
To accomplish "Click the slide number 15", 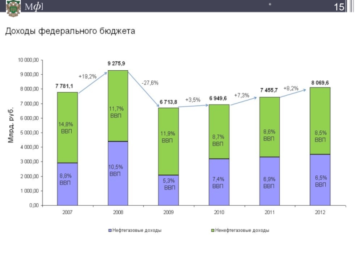I will click(x=339, y=7).
